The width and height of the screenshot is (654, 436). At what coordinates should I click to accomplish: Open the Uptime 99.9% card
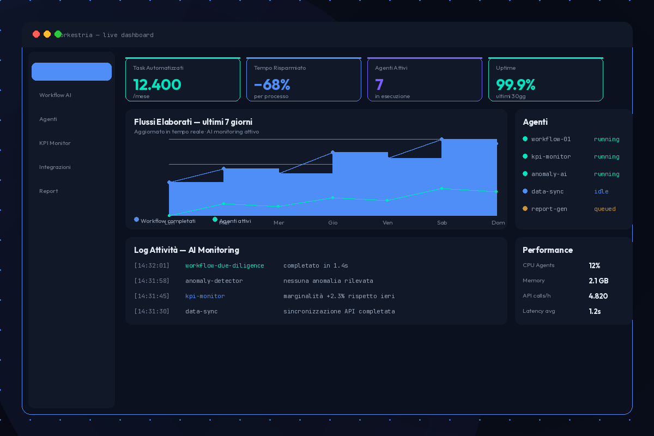pos(546,80)
